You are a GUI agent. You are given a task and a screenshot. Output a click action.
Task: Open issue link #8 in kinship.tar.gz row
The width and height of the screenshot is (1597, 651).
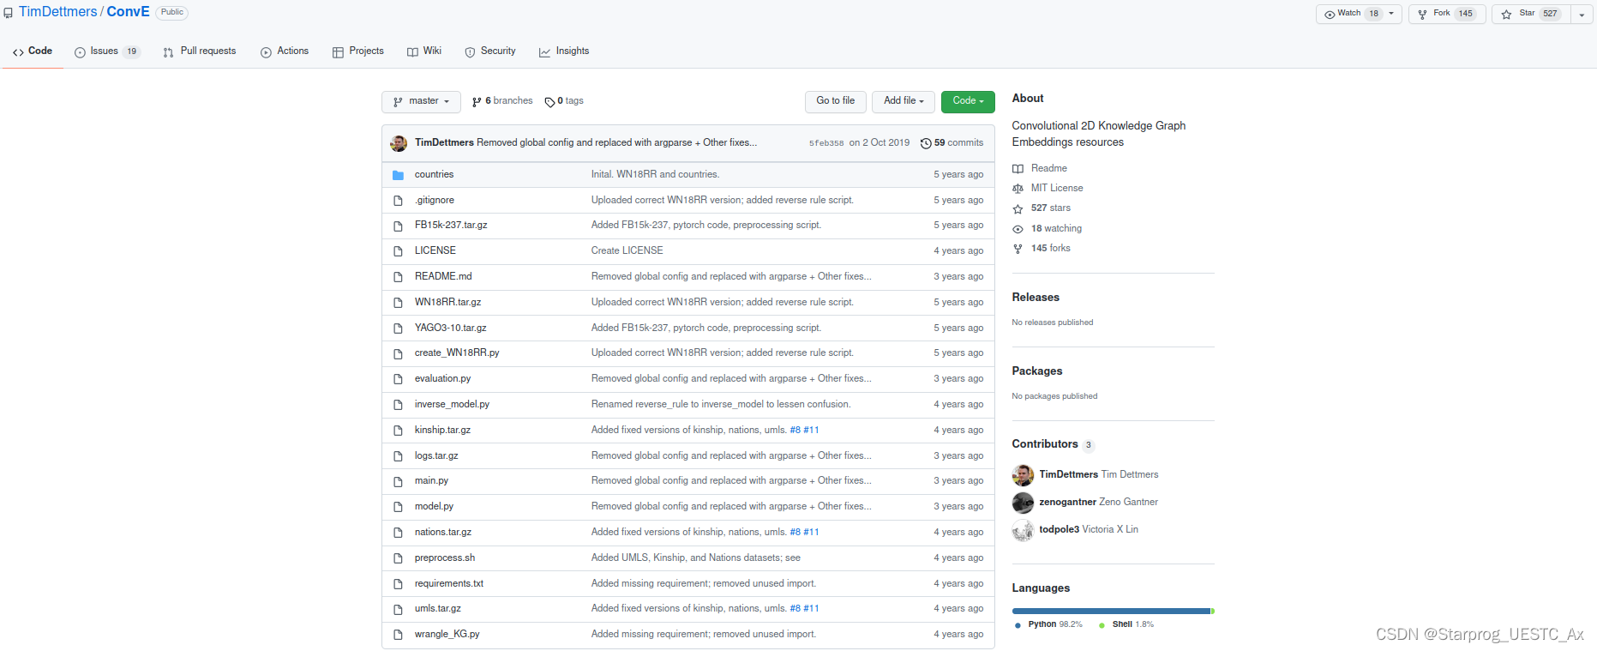point(795,431)
